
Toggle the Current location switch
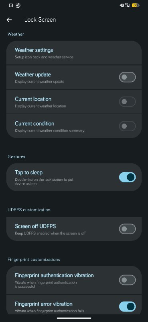[127, 102]
